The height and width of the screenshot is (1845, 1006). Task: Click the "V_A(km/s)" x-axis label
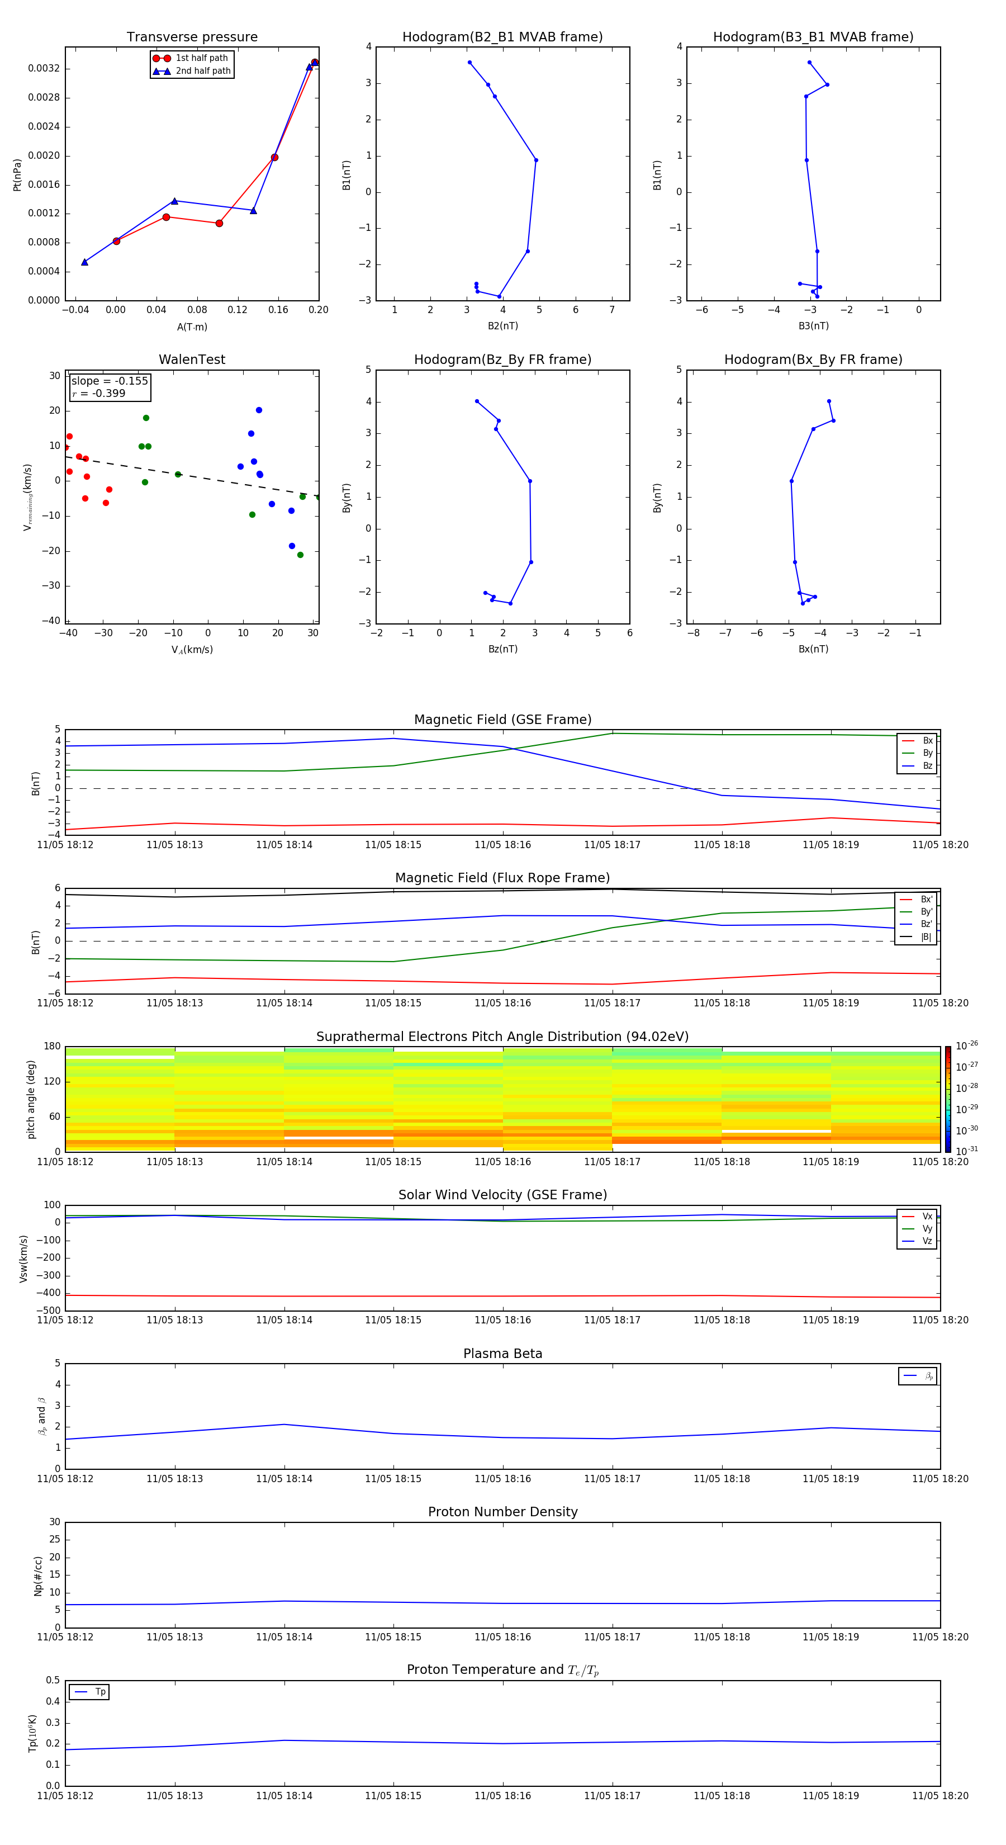coord(192,650)
